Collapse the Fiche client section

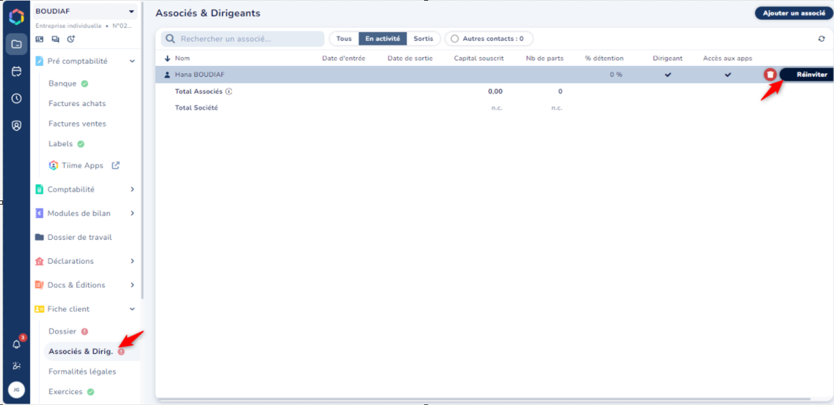pos(132,309)
